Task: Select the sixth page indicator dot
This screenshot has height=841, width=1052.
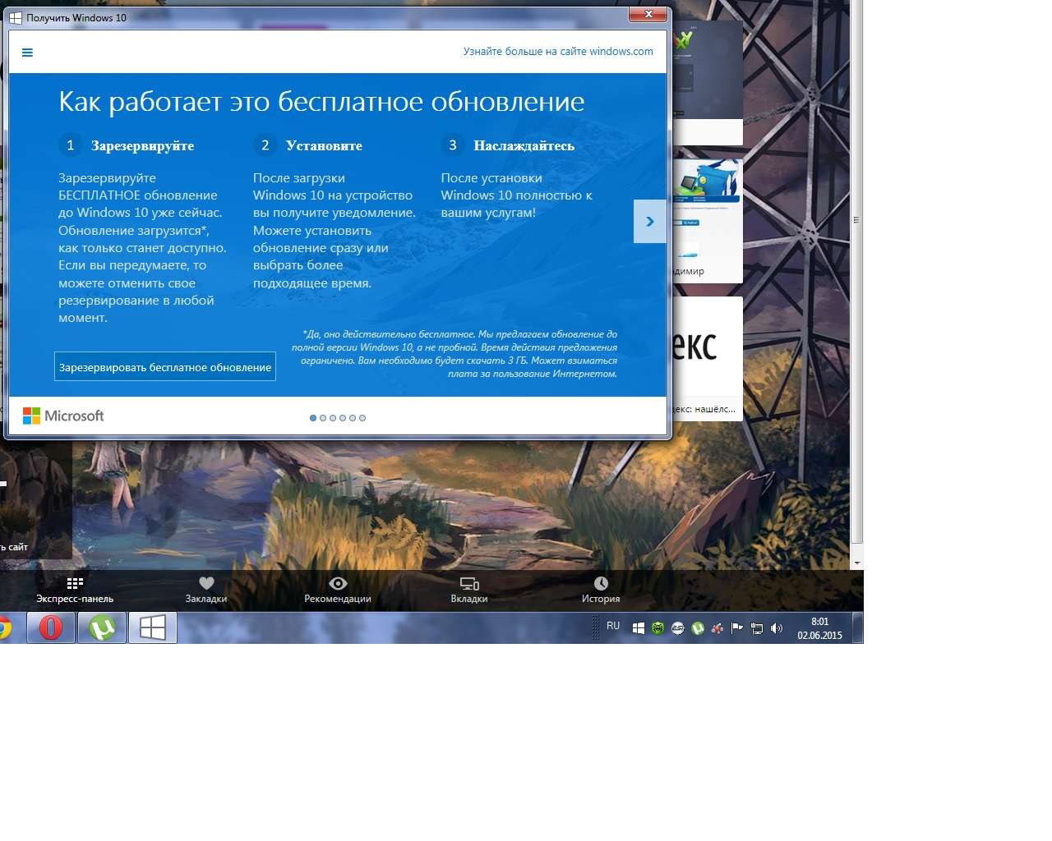Action: pos(362,418)
